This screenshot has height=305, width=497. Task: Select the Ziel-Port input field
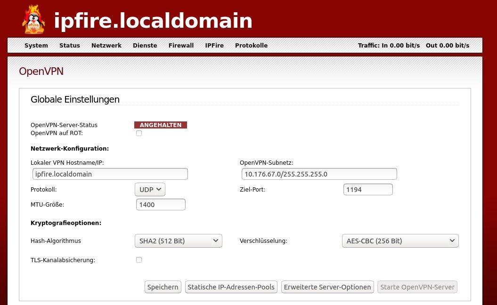point(368,189)
